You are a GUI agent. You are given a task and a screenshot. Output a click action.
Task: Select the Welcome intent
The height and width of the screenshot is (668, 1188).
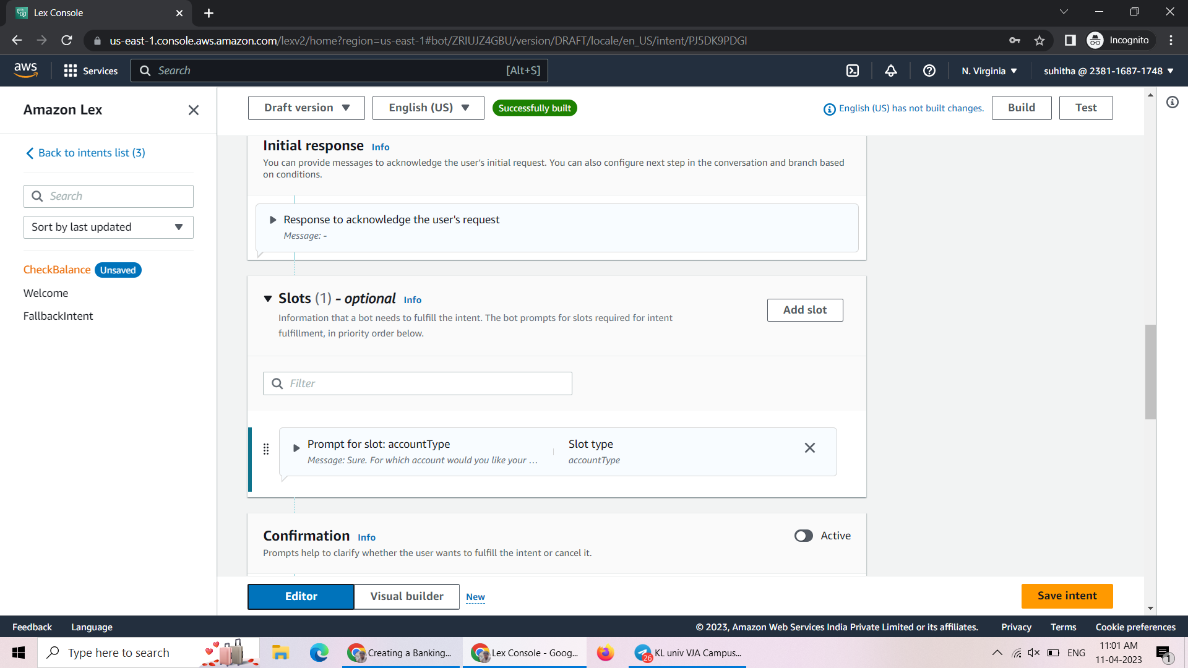[46, 293]
